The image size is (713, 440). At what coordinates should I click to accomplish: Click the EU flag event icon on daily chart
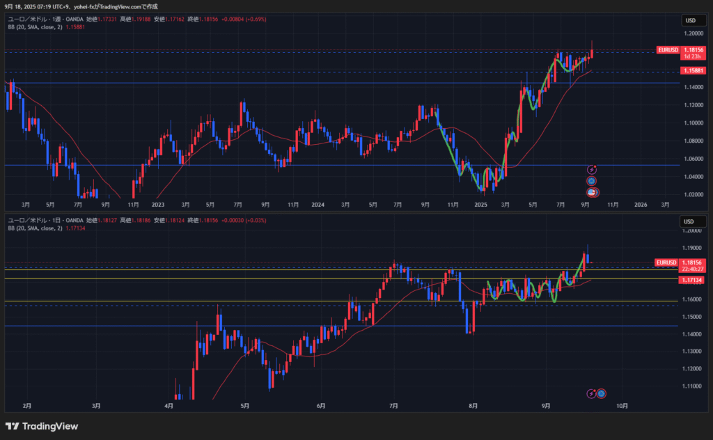601,393
